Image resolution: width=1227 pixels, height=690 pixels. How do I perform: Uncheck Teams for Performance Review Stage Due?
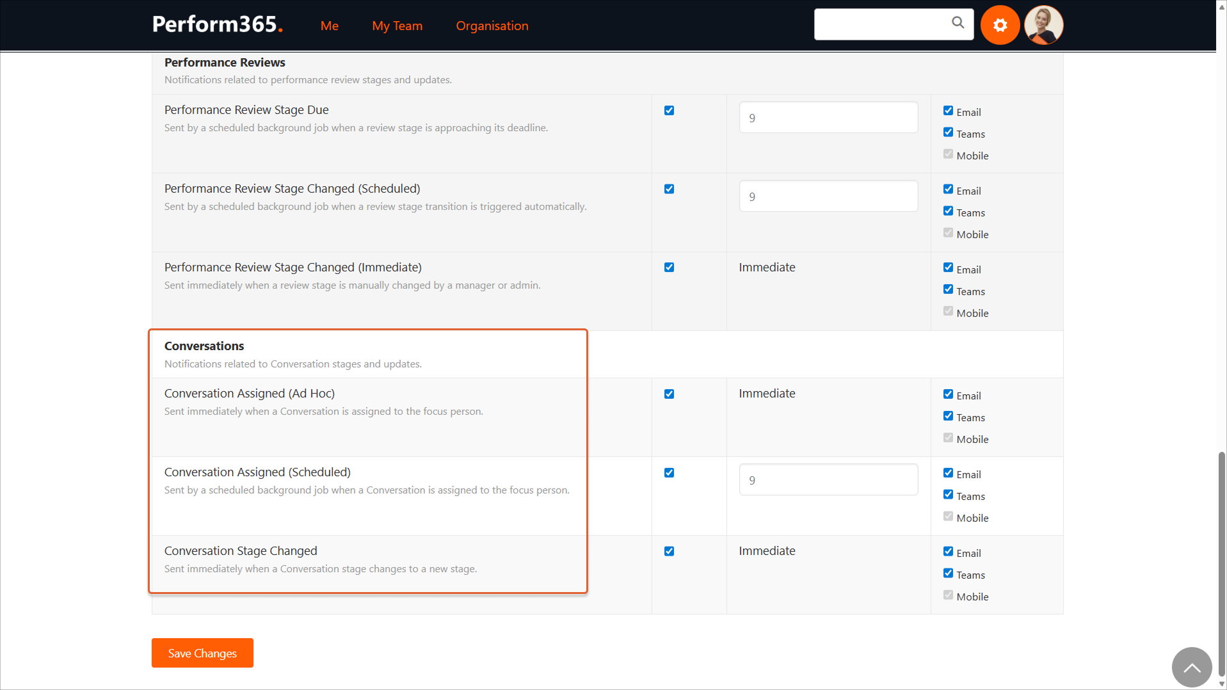point(948,132)
